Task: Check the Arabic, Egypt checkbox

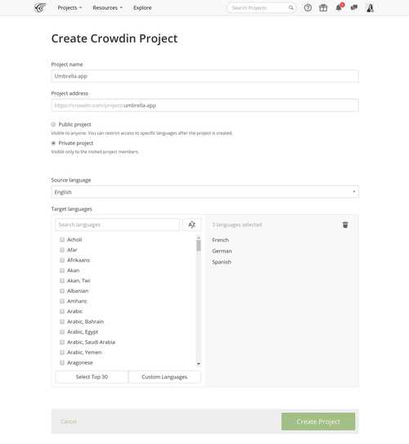Action: point(62,332)
